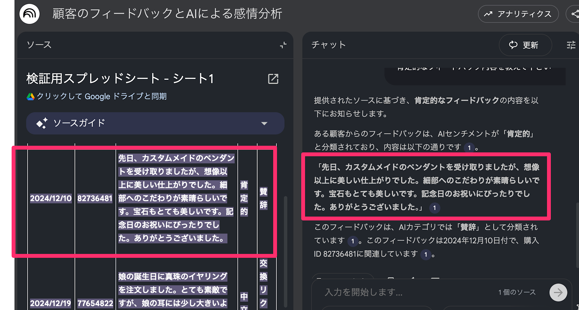Open アナリティクス
Image resolution: width=579 pixels, height=310 pixels.
[518, 14]
